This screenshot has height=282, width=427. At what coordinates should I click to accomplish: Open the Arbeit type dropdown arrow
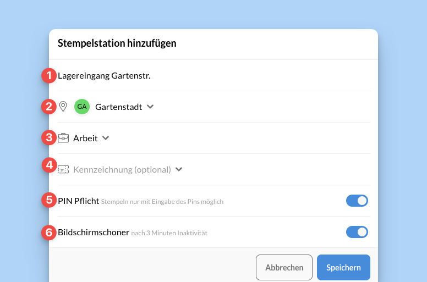click(106, 138)
